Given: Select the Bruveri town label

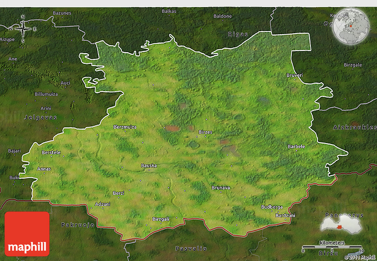Looking at the screenshot, I should 295,75.
